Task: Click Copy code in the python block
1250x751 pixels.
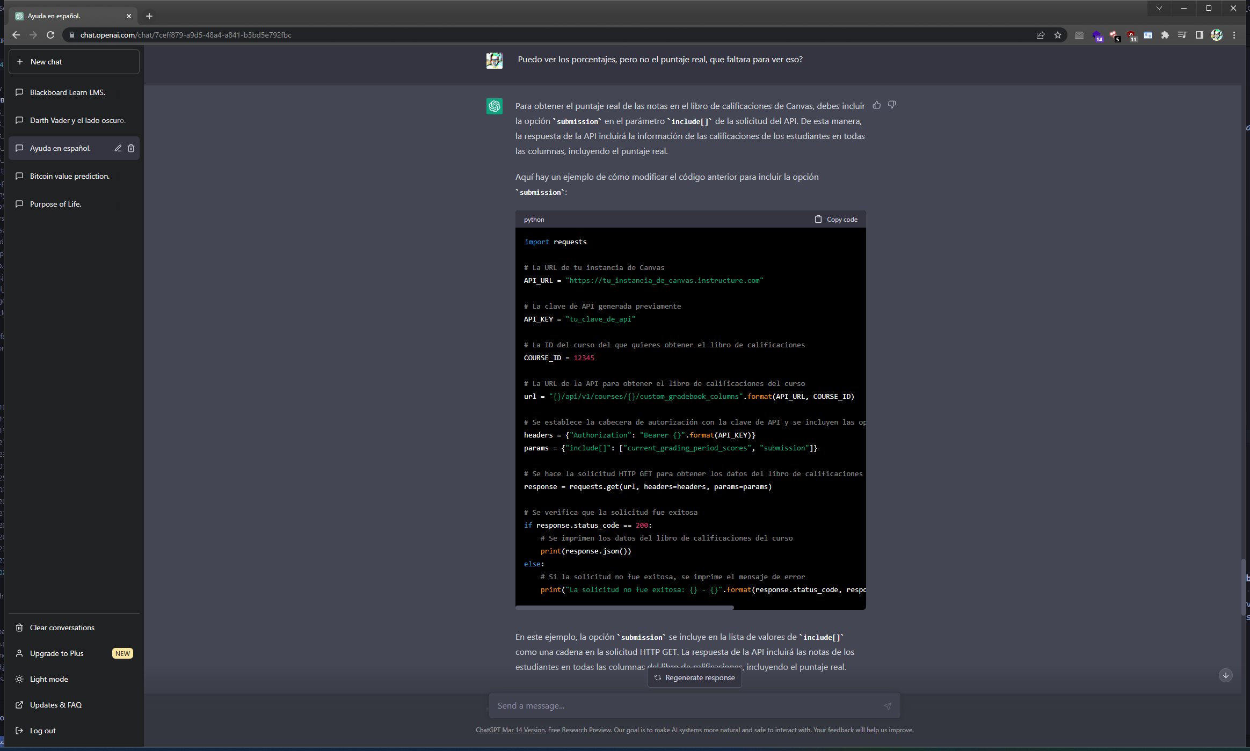Action: click(836, 219)
